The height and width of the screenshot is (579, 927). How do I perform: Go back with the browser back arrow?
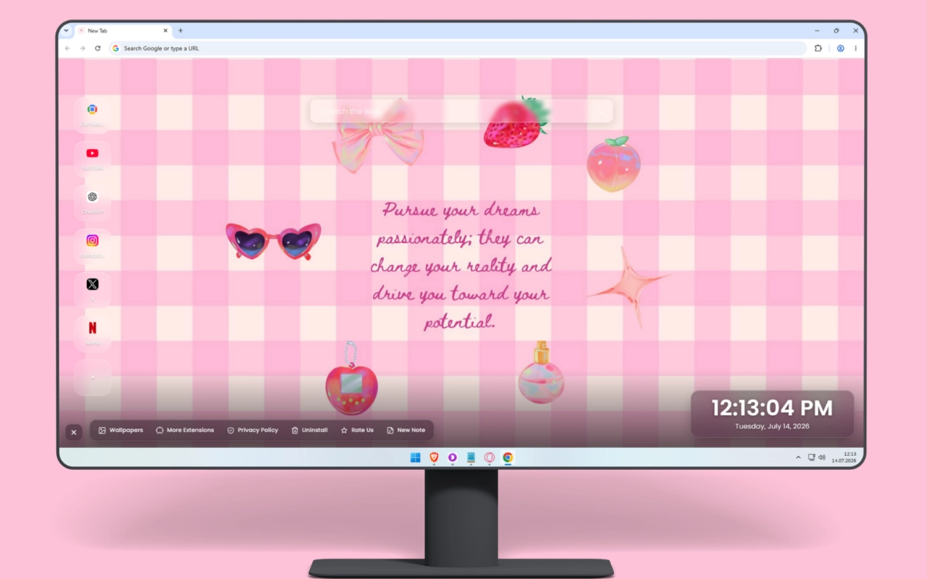tap(67, 48)
